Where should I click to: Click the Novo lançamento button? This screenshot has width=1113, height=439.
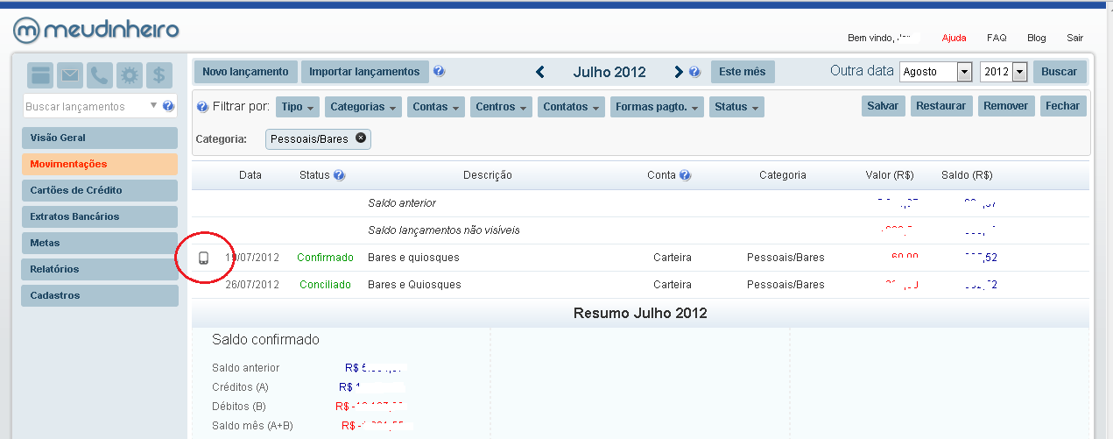[245, 72]
